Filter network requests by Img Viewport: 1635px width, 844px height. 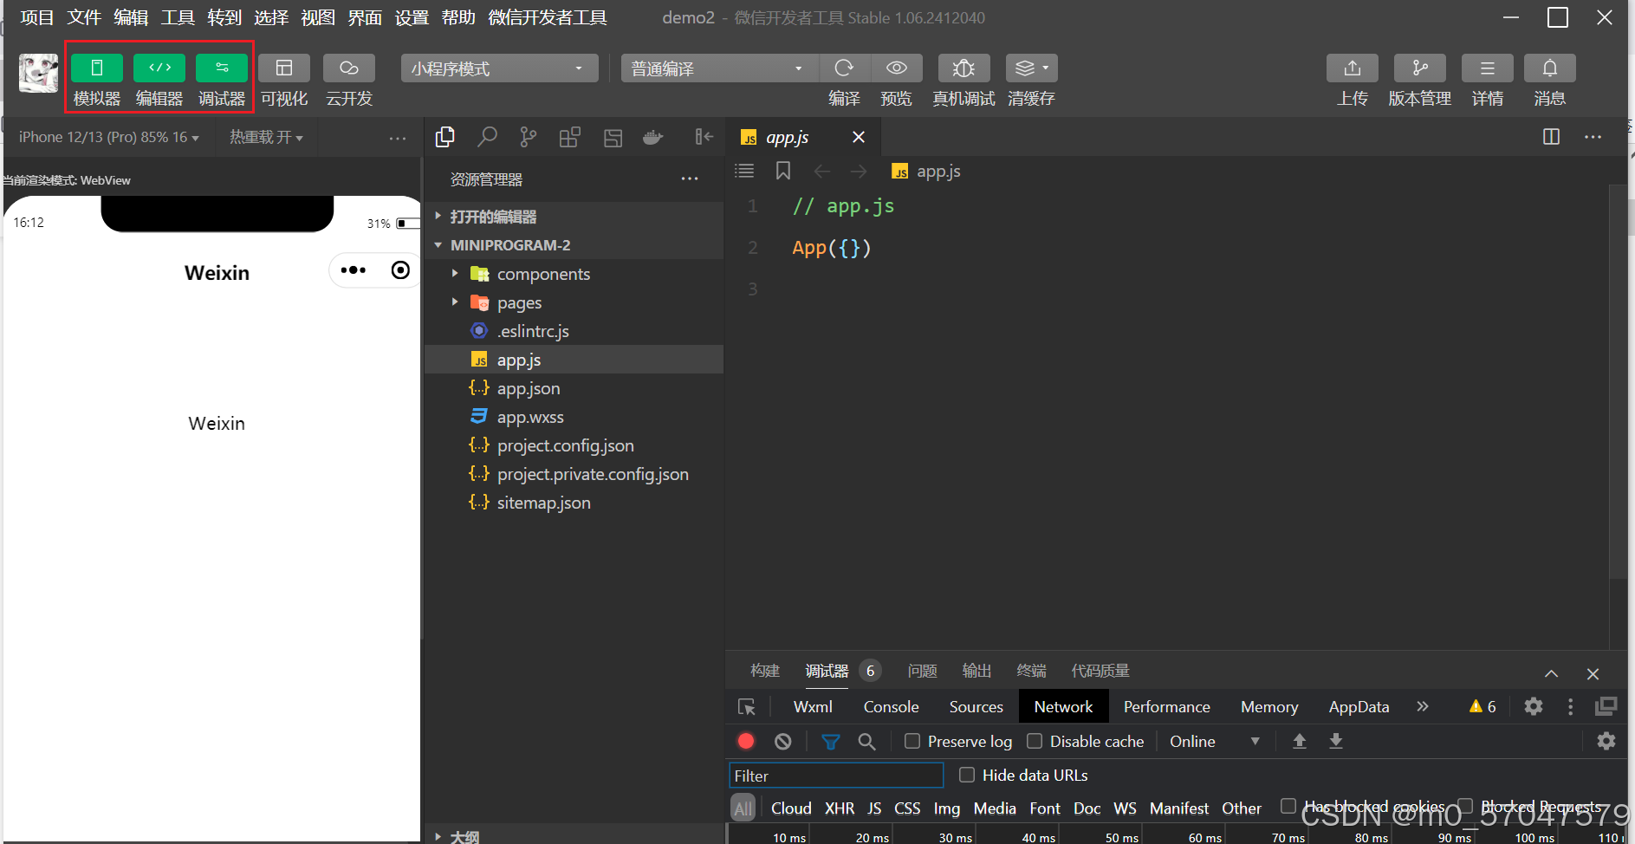coord(946,808)
